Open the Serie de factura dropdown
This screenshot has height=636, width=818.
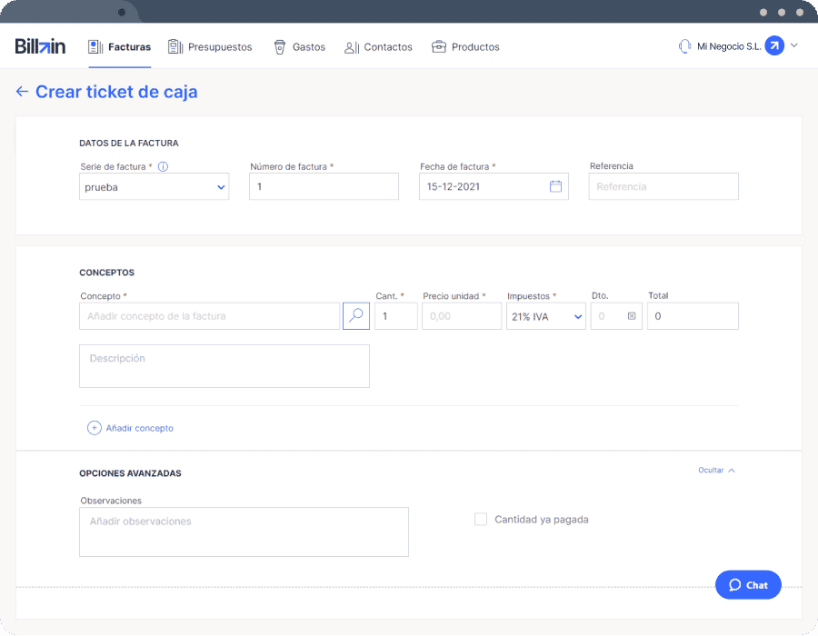coord(154,186)
